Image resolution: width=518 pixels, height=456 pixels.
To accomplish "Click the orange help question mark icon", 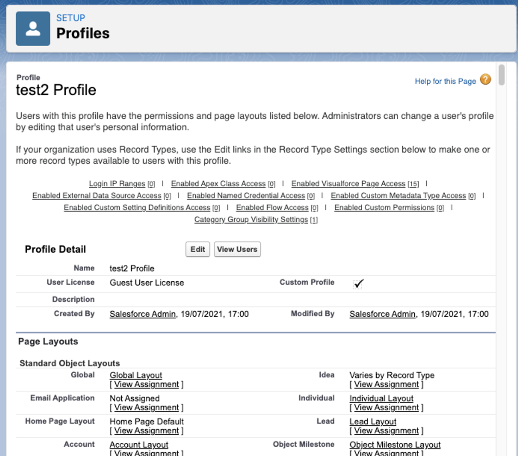I will [x=485, y=80].
